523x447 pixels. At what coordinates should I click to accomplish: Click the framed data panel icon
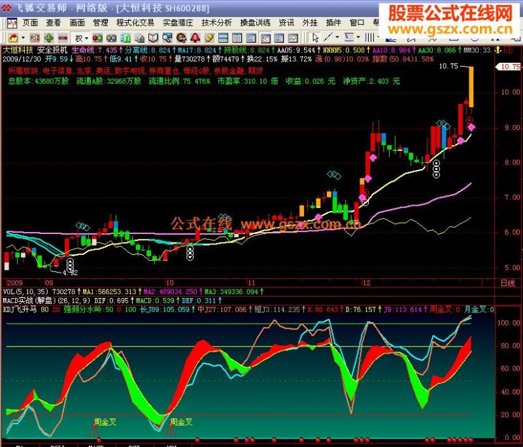tap(279, 39)
